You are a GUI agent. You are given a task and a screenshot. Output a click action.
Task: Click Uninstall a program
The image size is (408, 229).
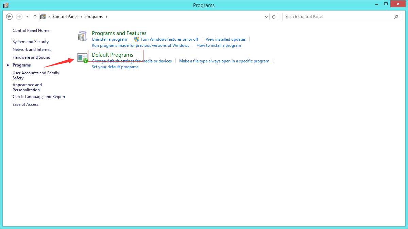click(109, 39)
